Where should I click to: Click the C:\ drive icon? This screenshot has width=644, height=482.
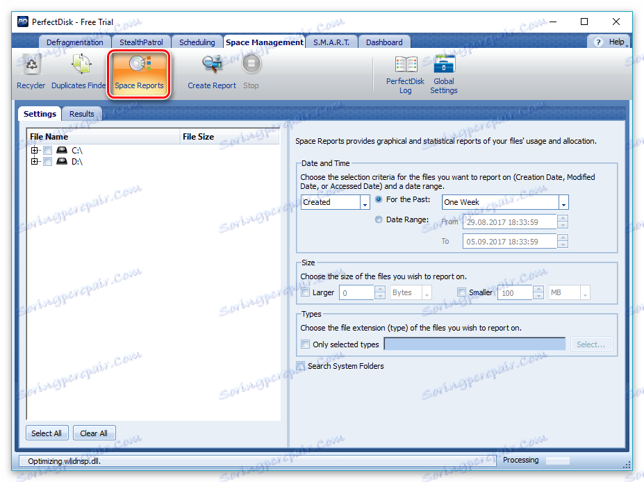pos(62,150)
